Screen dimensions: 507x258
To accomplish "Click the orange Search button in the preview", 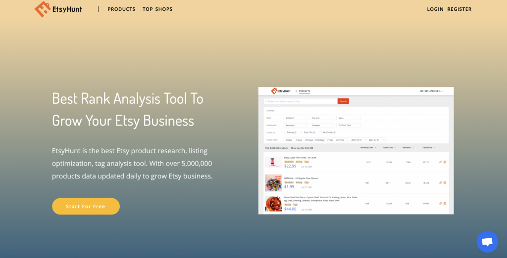I will 343,101.
